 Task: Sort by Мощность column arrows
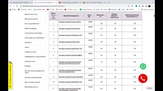(105, 16)
